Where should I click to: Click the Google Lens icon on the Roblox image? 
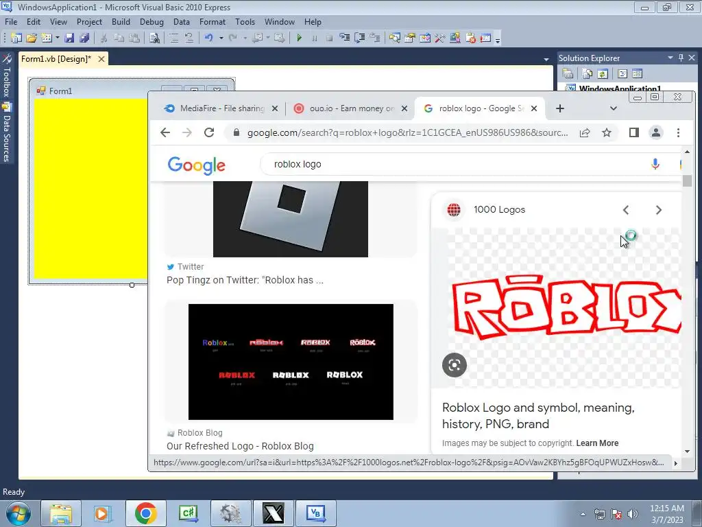click(x=455, y=365)
